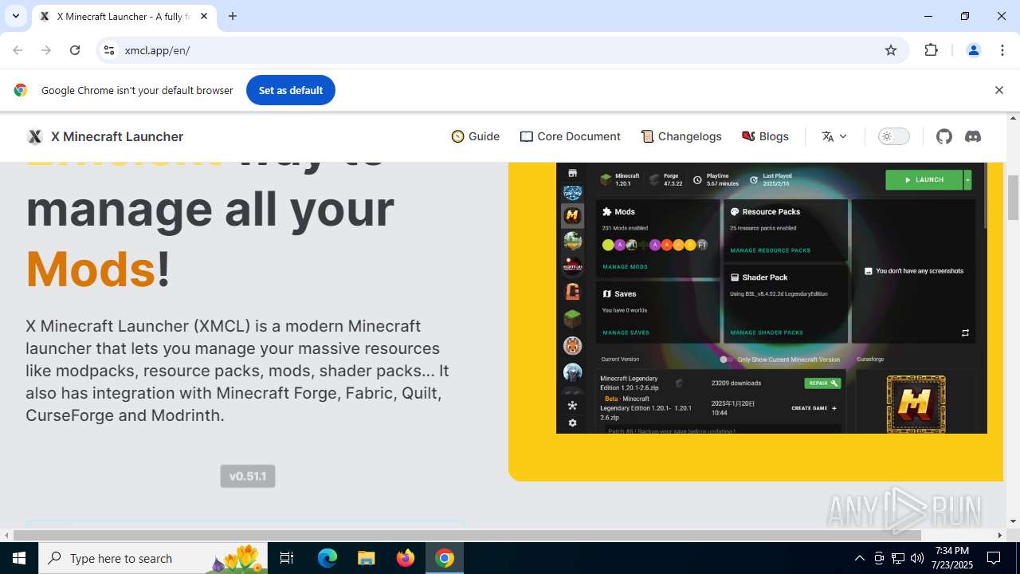Open the Windows notification center
This screenshot has height=574, width=1020.
(994, 558)
